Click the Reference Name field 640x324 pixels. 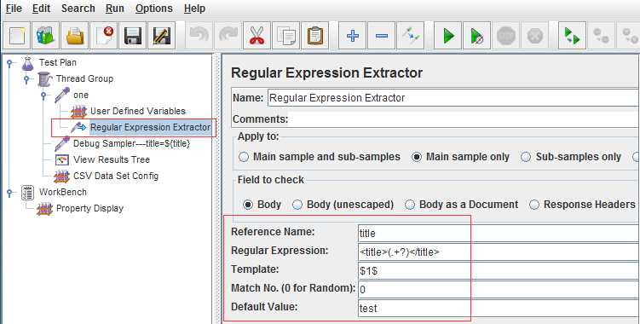[x=499, y=234]
